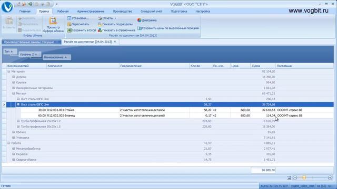Open the Складской учёт ribbon tab
Viewport: 337px width, 189px height.
click(x=151, y=12)
